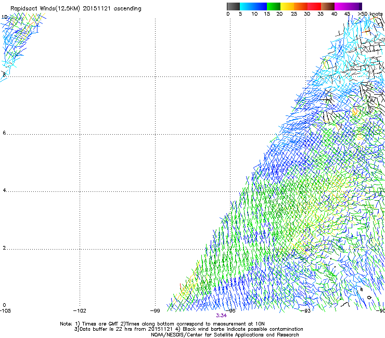This screenshot has width=385, height=338.
Task: Click the '-105' longitude axis label
Action: (5, 310)
